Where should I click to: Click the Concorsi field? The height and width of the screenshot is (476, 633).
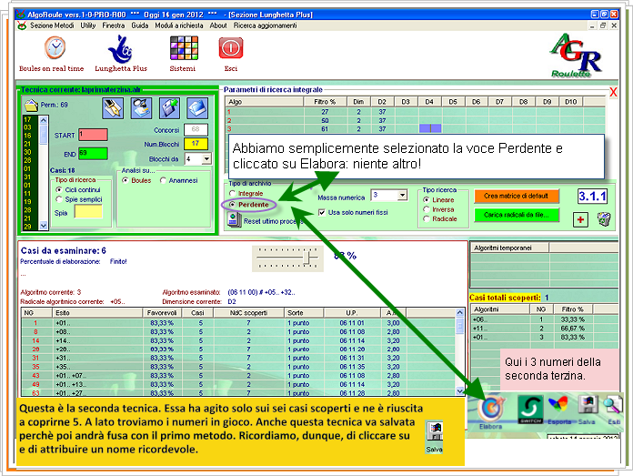[196, 129]
